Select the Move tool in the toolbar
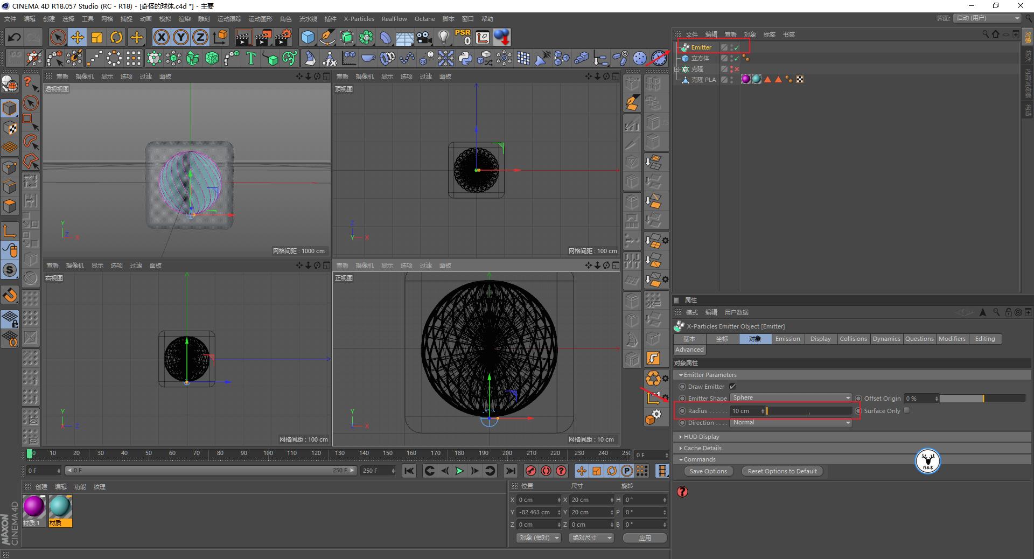 tap(77, 37)
